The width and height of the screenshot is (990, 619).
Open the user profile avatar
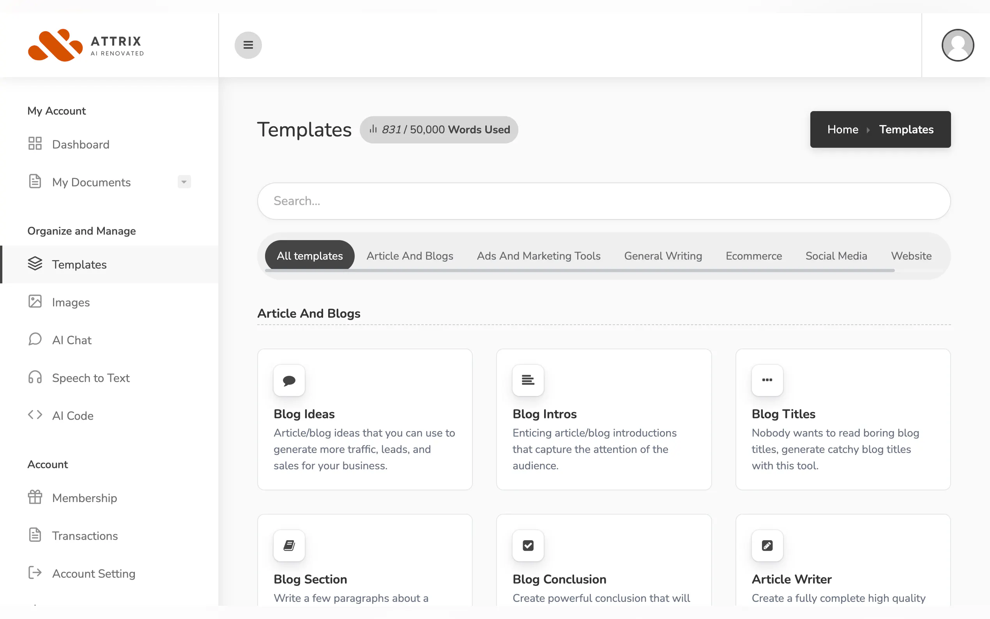coord(957,45)
